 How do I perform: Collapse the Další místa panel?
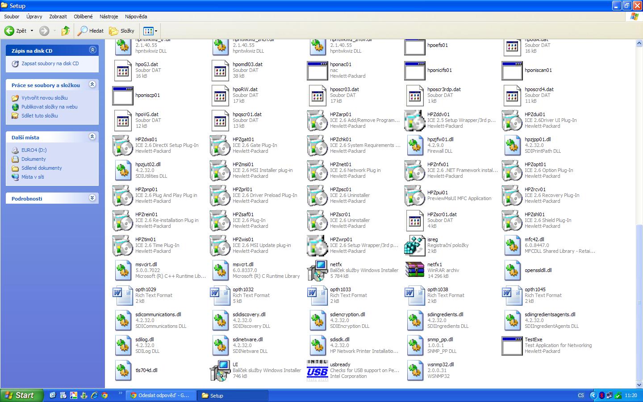[92, 137]
